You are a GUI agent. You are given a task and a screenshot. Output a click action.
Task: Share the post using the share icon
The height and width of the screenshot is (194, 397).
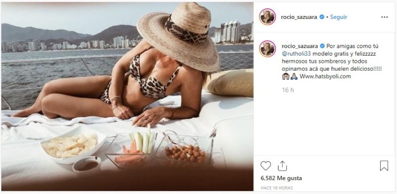click(282, 166)
